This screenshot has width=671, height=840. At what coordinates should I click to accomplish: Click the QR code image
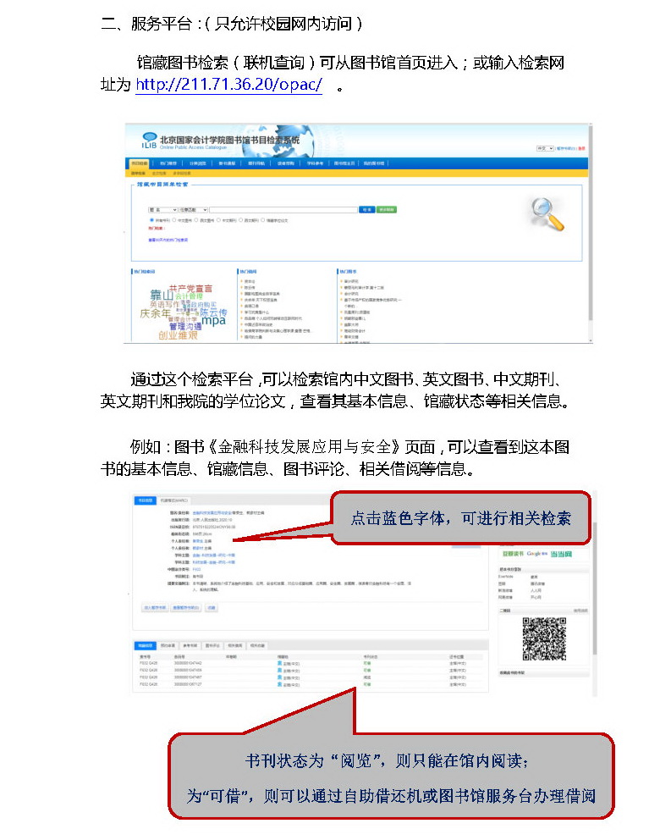pyautogui.click(x=544, y=638)
